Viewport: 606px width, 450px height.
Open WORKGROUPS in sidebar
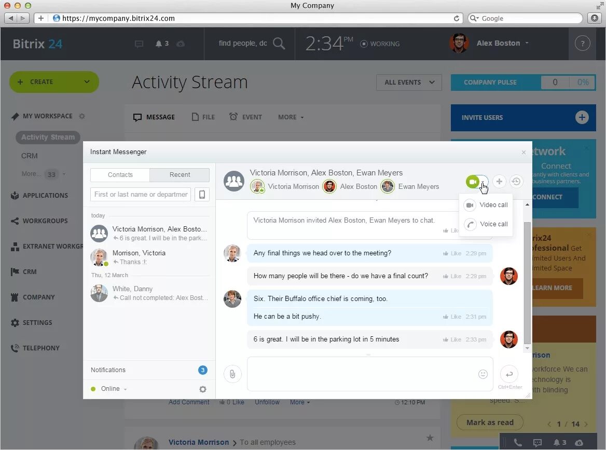(39, 221)
